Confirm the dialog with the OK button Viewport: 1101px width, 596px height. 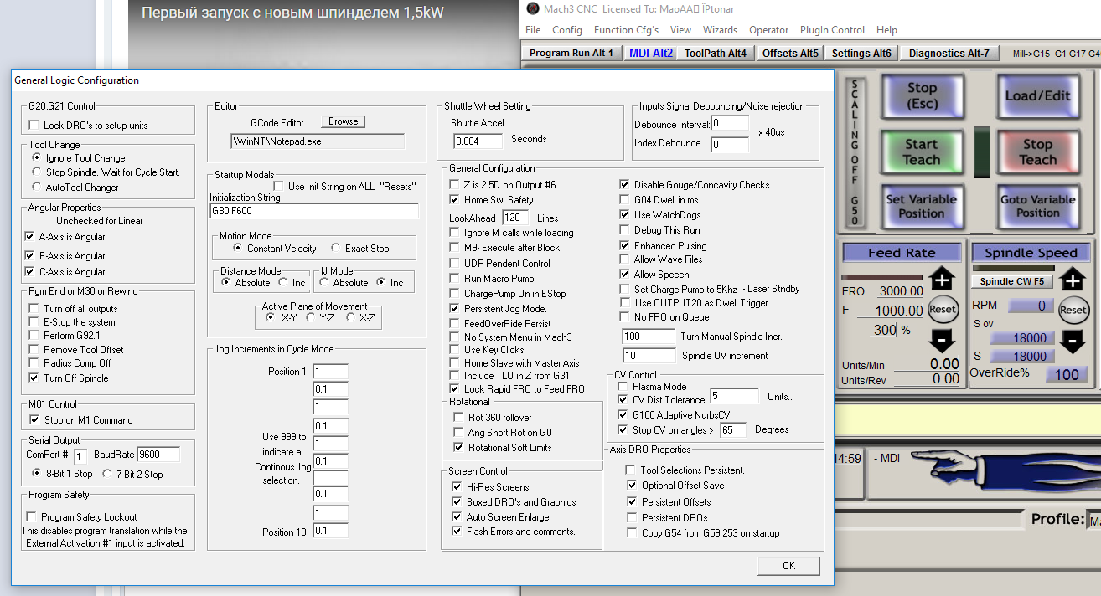click(788, 566)
